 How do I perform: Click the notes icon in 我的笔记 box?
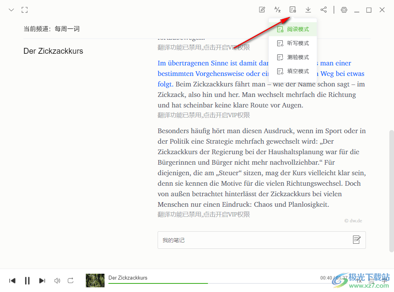(356, 240)
